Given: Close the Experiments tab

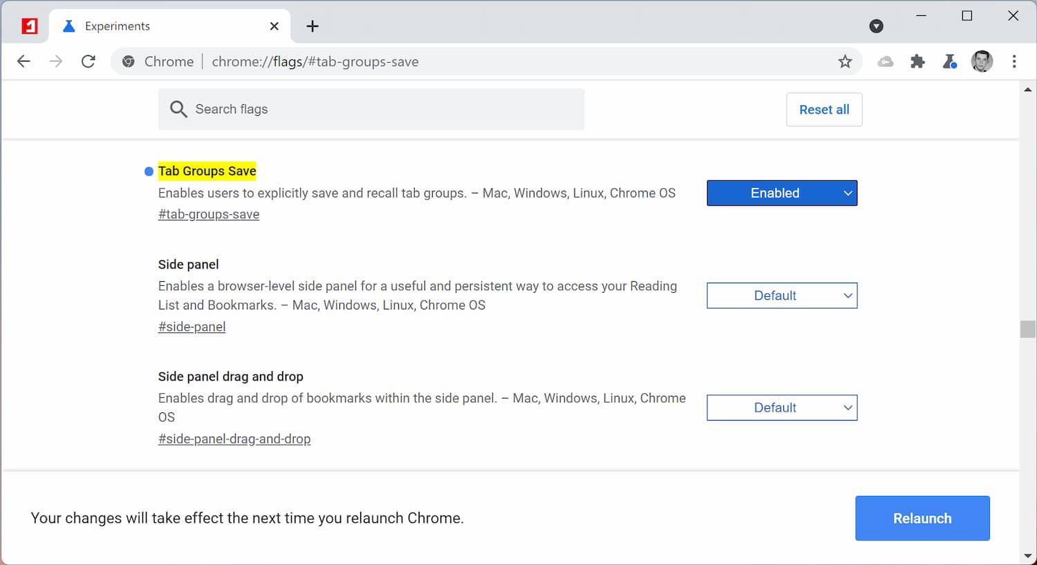Looking at the screenshot, I should tap(274, 26).
